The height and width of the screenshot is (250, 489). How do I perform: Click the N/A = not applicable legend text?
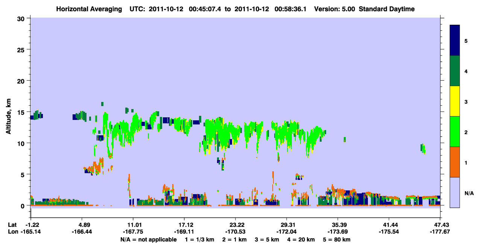(148, 240)
